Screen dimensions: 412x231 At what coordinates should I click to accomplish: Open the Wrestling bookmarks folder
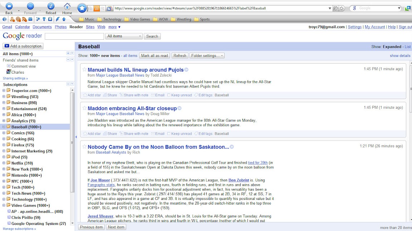181,19
